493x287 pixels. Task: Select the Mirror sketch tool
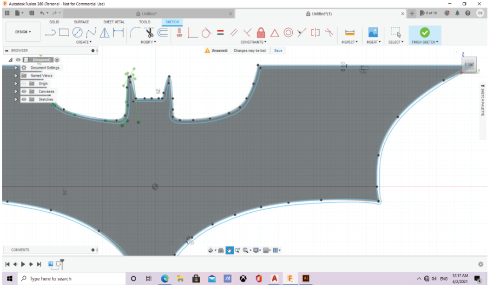105,32
